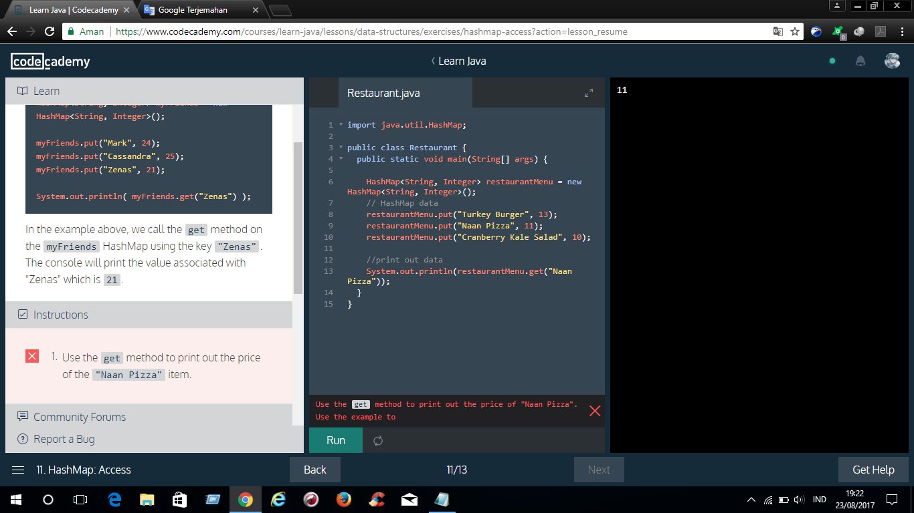Collapse the Restaurant class disclosure triangle
This screenshot has width=914, height=513.
click(x=341, y=148)
